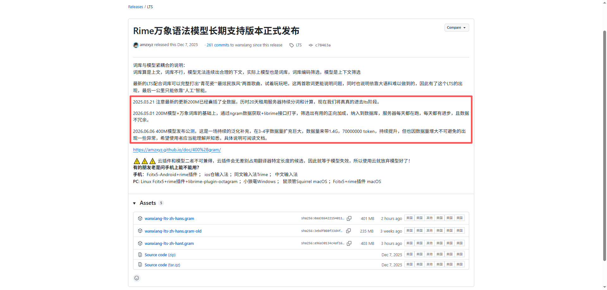Click the '3 hours ago' timestamp
Image resolution: width=607 pixels, height=290 pixels.
pos(391,243)
